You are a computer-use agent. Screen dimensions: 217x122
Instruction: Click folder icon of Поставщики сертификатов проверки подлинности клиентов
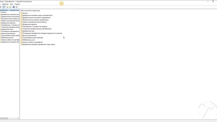(x=21, y=33)
